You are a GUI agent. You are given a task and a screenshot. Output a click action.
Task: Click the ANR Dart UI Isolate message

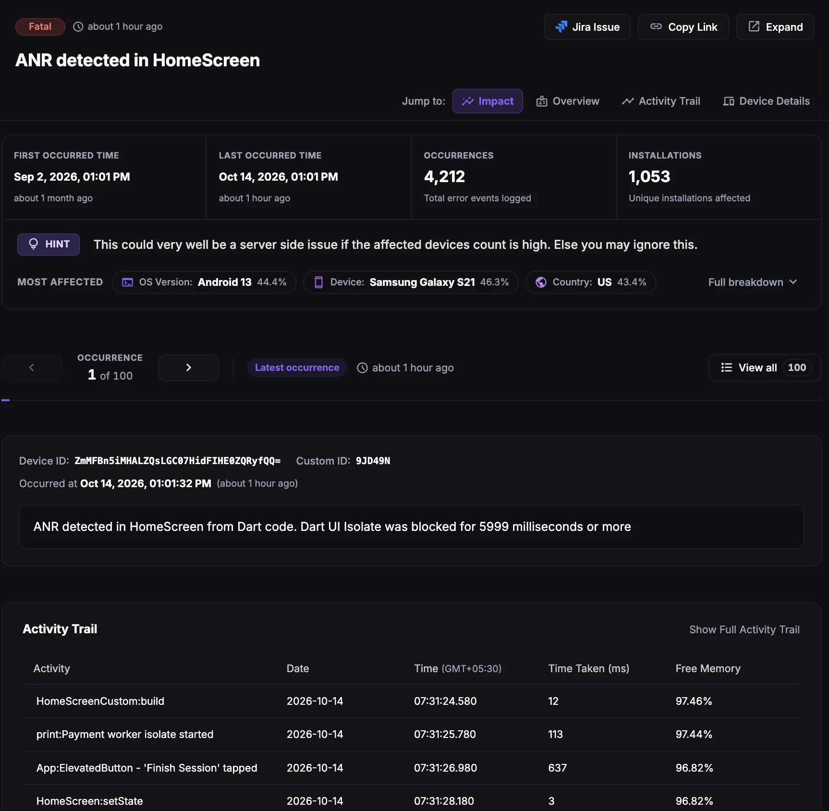pyautogui.click(x=412, y=527)
